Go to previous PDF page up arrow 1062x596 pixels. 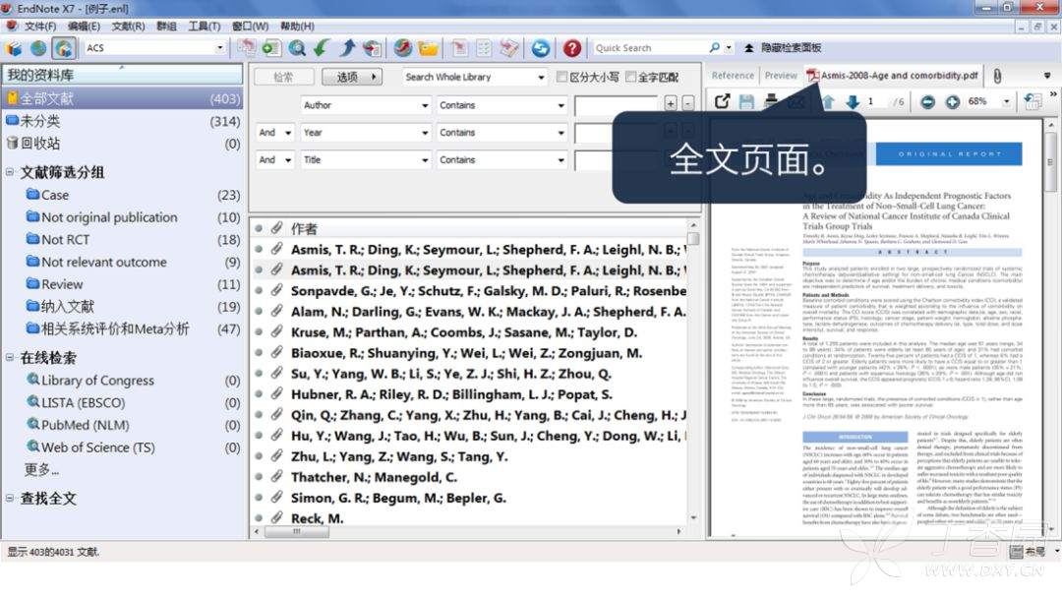click(828, 101)
